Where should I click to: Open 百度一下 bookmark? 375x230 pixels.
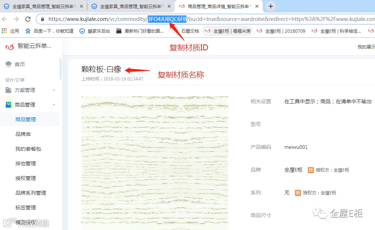click(x=50, y=31)
